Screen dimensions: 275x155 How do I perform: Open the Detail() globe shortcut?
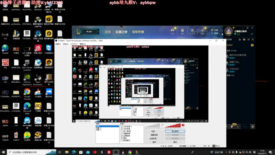(5, 49)
